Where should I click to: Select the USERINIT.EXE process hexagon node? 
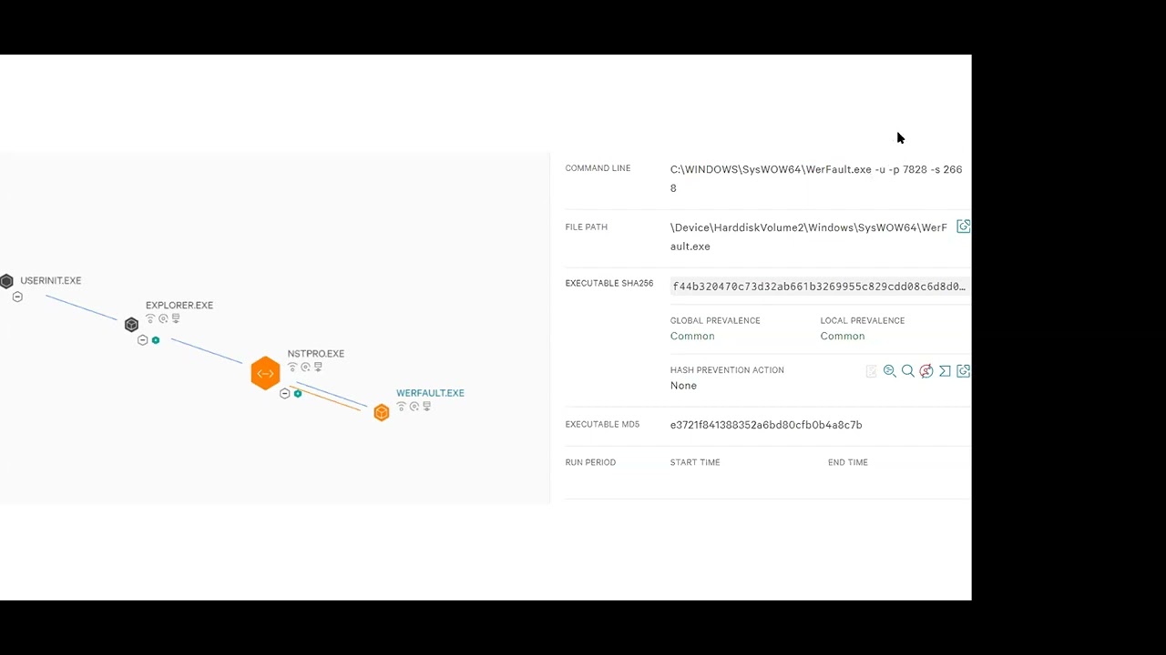6,281
